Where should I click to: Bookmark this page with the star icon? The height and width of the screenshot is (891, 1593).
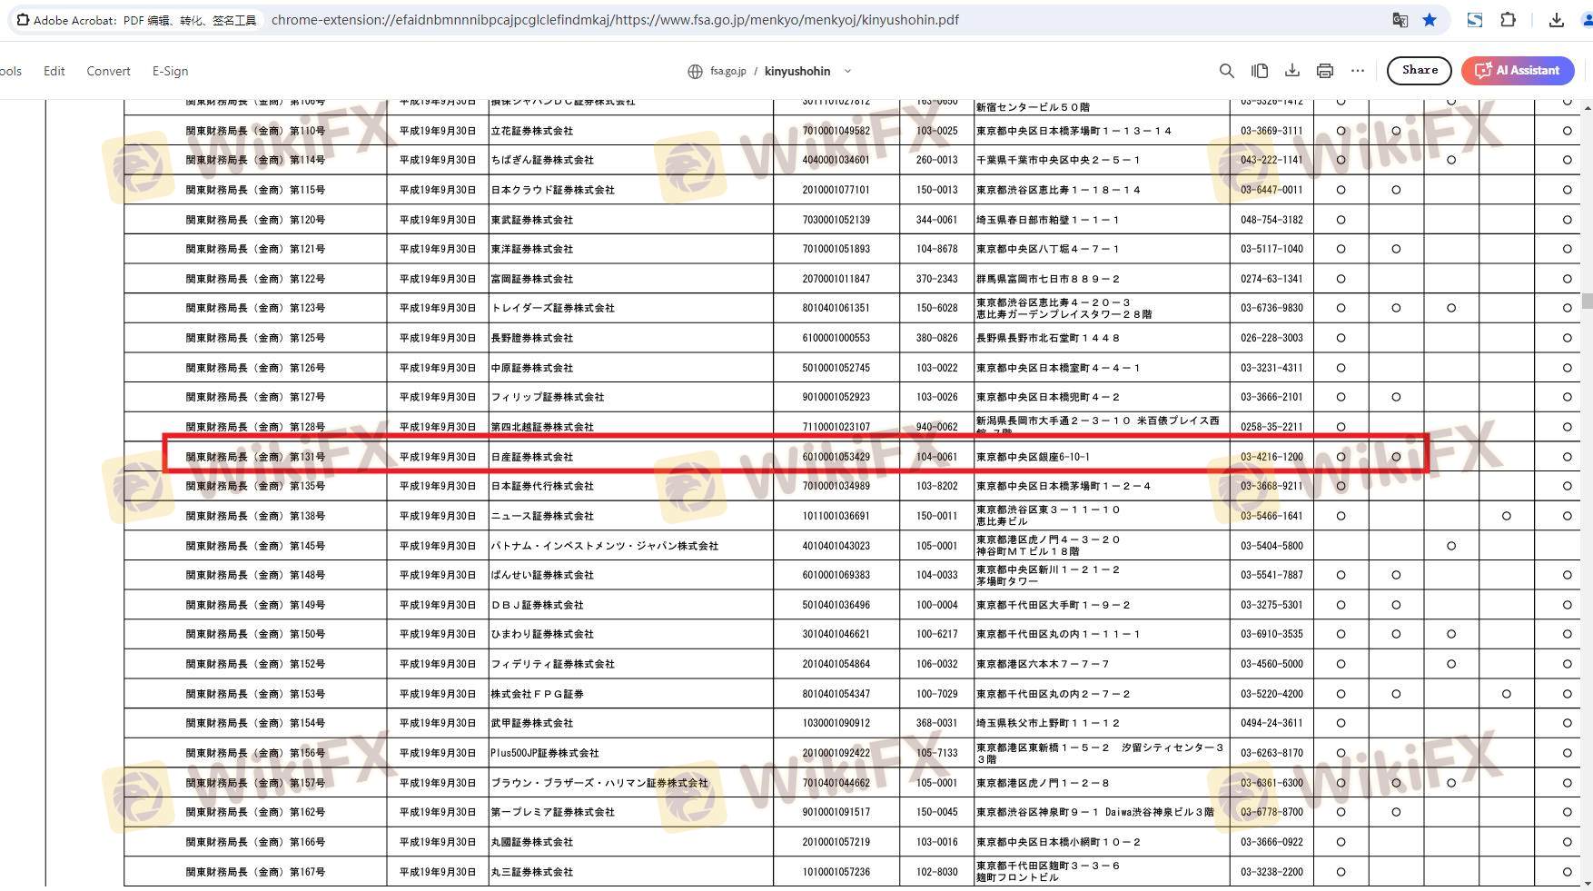click(1430, 20)
